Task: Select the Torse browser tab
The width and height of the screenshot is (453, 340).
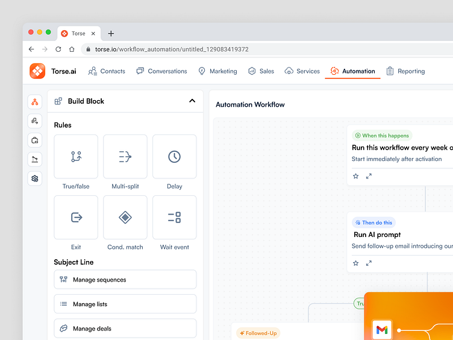Action: (78, 34)
